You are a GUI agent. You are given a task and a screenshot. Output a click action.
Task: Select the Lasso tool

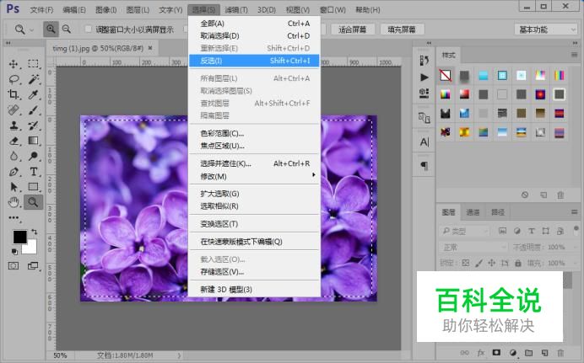[14, 79]
